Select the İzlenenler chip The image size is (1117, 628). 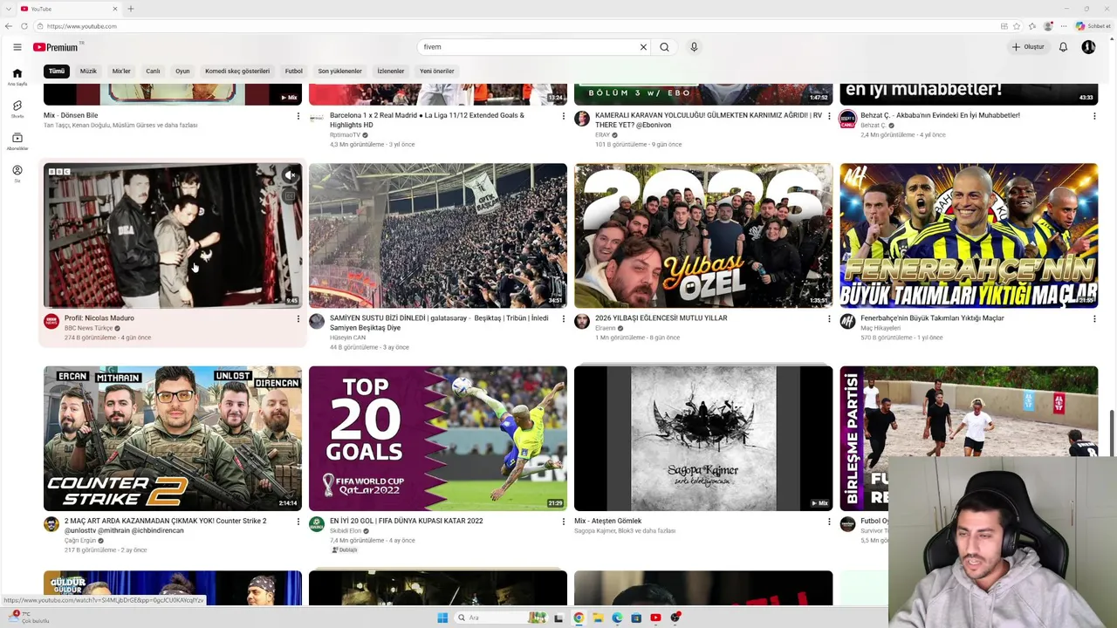point(391,72)
